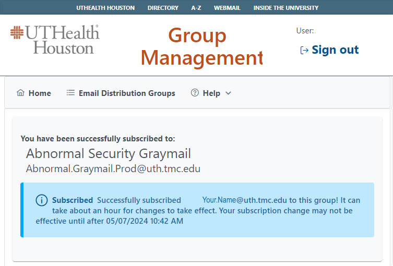This screenshot has width=393, height=266.
Task: Click the Sign out link text
Action: click(335, 50)
